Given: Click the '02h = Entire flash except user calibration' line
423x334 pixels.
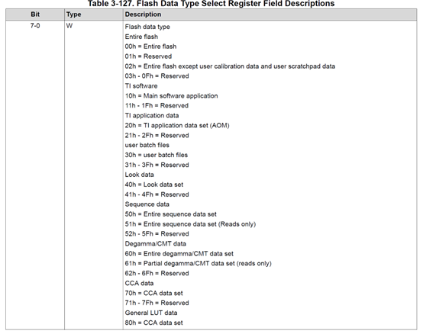Looking at the screenshot, I should click(230, 66).
